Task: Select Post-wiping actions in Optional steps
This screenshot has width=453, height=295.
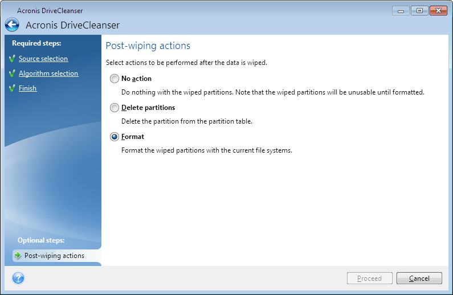Action: 54,256
